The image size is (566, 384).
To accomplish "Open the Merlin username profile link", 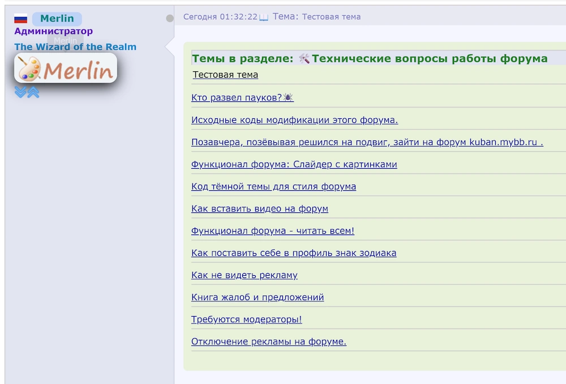I will coord(57,18).
